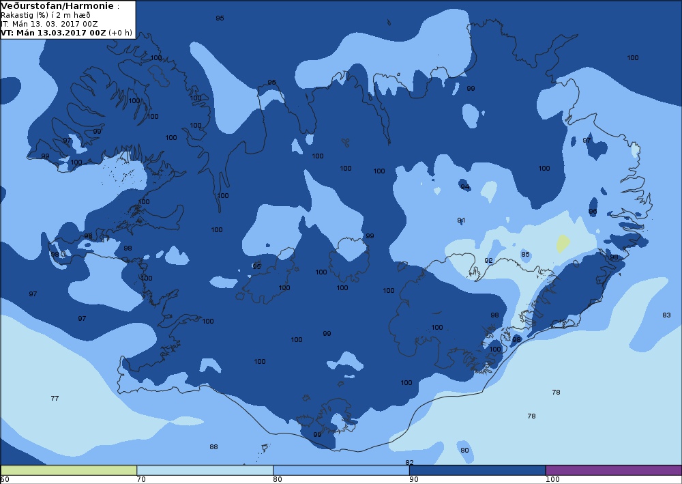Click the humidity value 82 near the legend
The height and width of the screenshot is (484, 682).
[x=409, y=462]
